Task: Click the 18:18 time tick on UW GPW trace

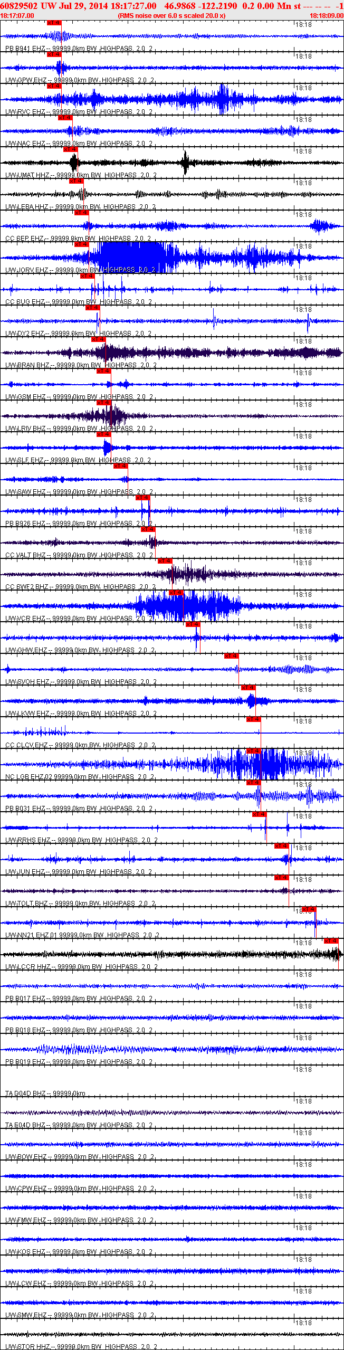Action: (x=303, y=56)
